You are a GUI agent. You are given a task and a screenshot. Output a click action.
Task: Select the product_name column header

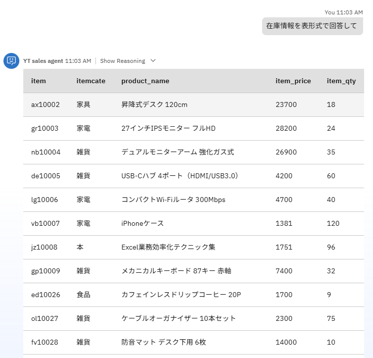[145, 81]
